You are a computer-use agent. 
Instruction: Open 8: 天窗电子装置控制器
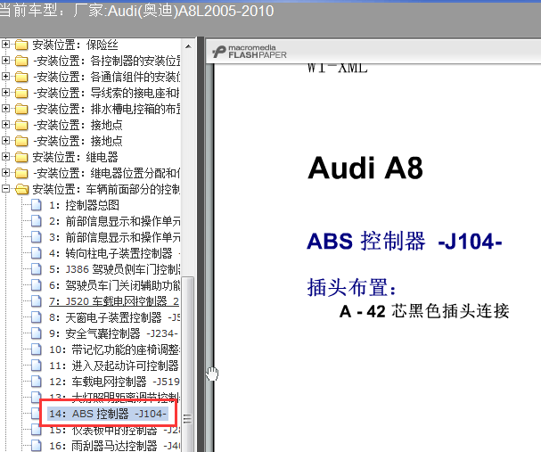tap(115, 317)
